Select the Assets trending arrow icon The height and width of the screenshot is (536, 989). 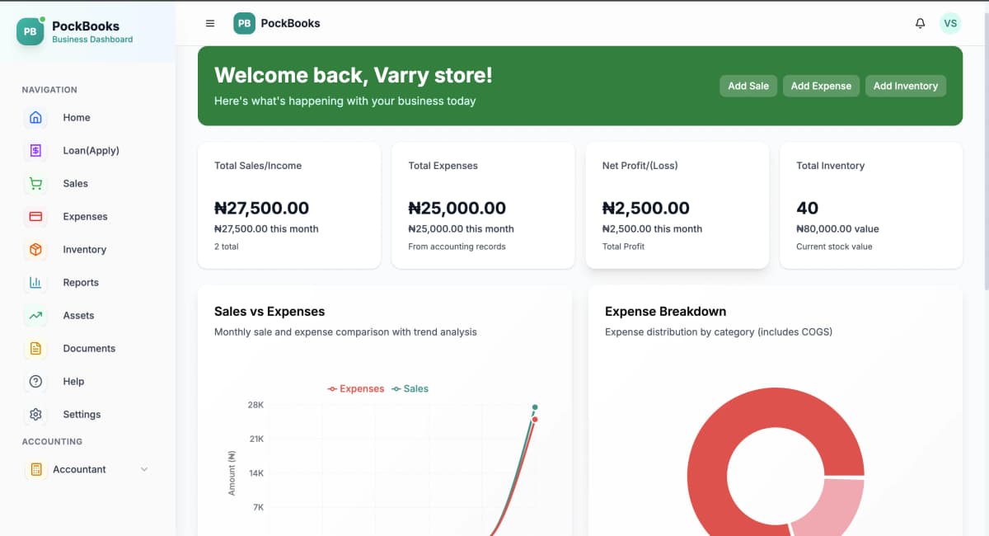point(35,315)
